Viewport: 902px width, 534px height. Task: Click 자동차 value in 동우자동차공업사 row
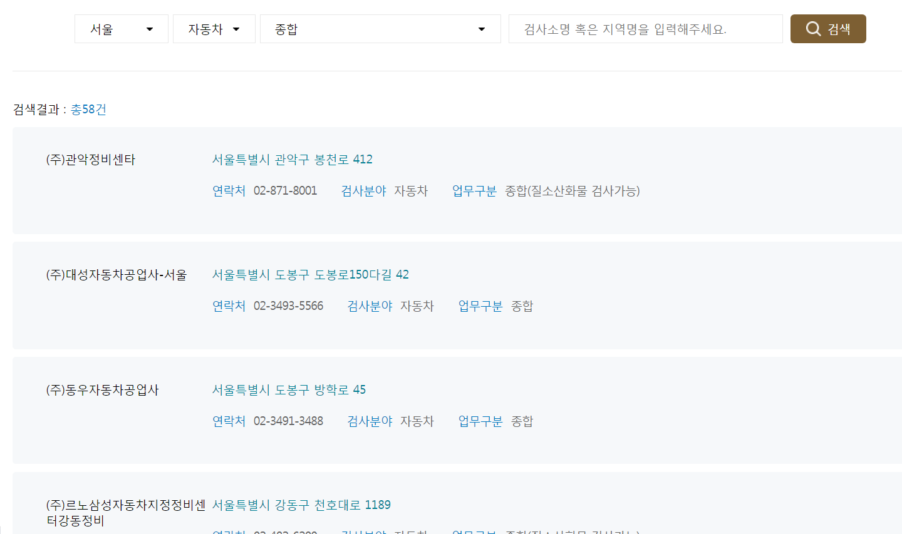pyautogui.click(x=417, y=421)
